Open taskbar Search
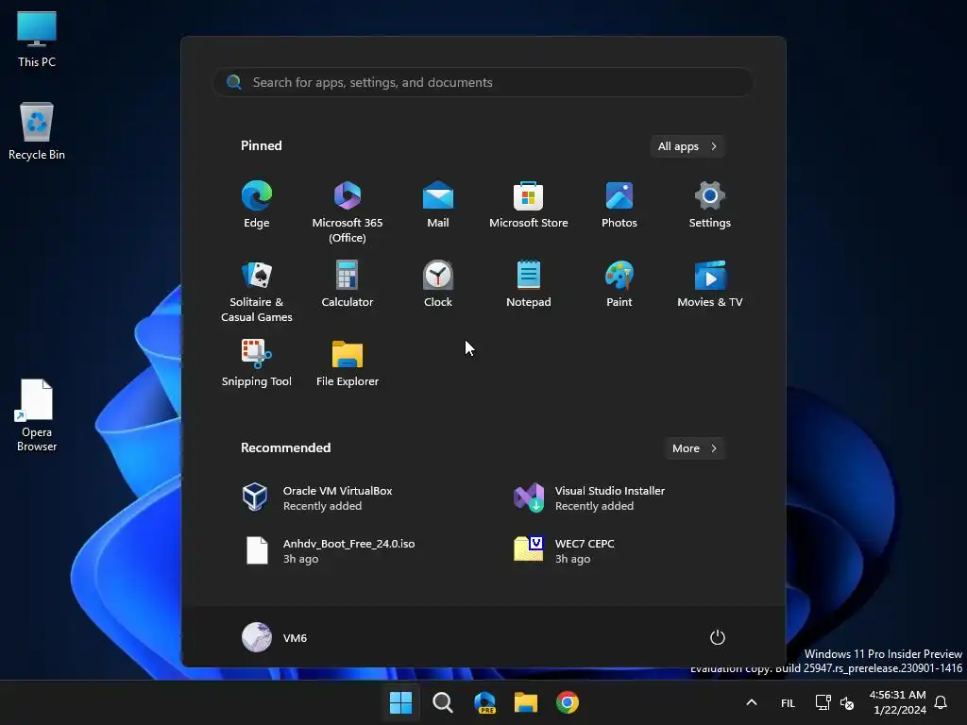The width and height of the screenshot is (967, 725). [442, 702]
